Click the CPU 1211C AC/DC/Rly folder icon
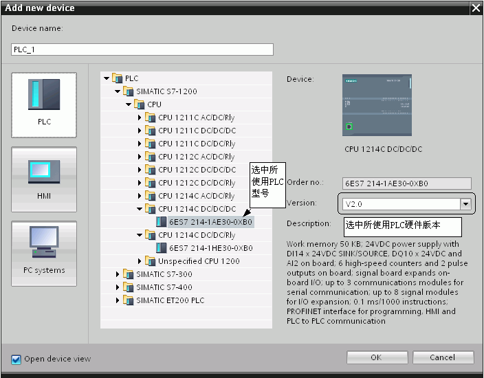This screenshot has height=378, width=484. coord(151,118)
